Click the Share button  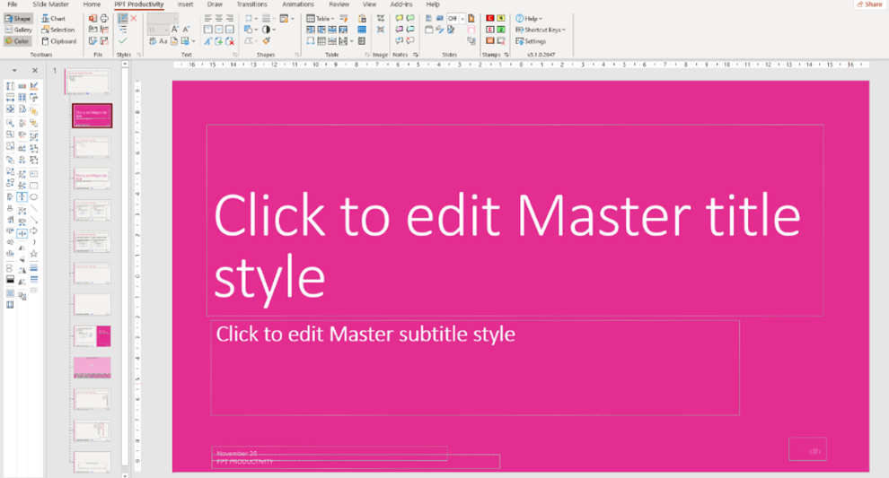point(870,4)
